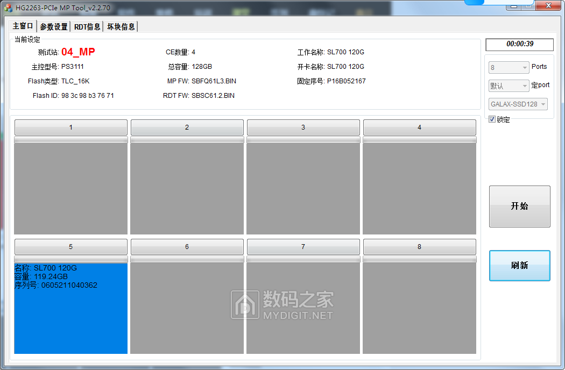The image size is (565, 370).
Task: Click port button 5
Action: click(71, 247)
